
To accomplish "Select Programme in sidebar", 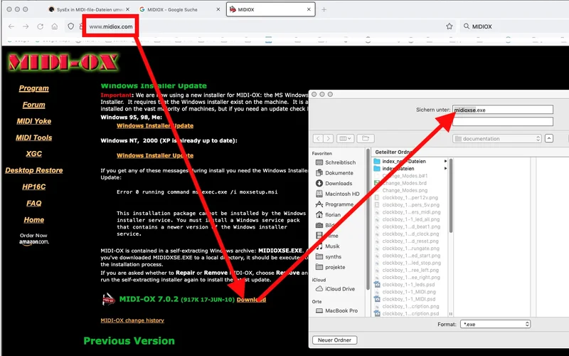I will (334, 204).
